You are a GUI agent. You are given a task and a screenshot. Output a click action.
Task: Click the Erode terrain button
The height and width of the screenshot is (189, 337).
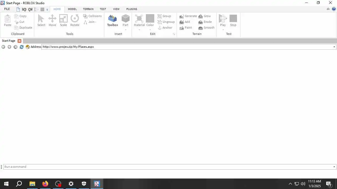tap(205, 22)
